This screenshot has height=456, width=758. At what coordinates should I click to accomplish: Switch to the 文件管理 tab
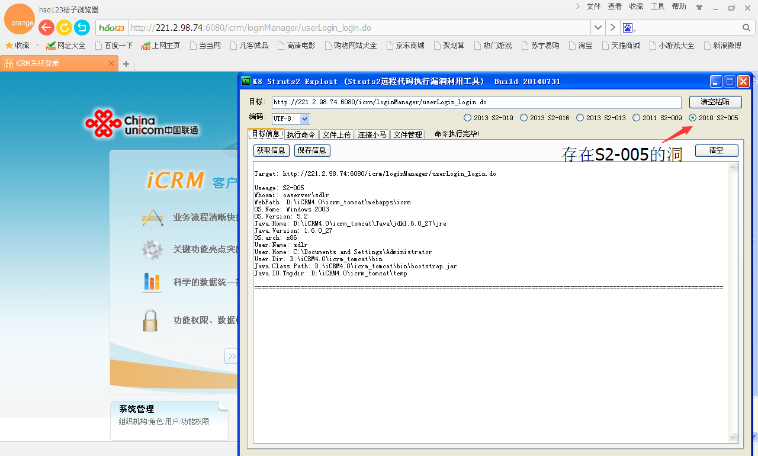(x=407, y=134)
